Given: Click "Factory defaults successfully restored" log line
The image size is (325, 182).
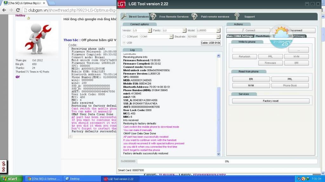Looking at the screenshot, I should [145, 154].
